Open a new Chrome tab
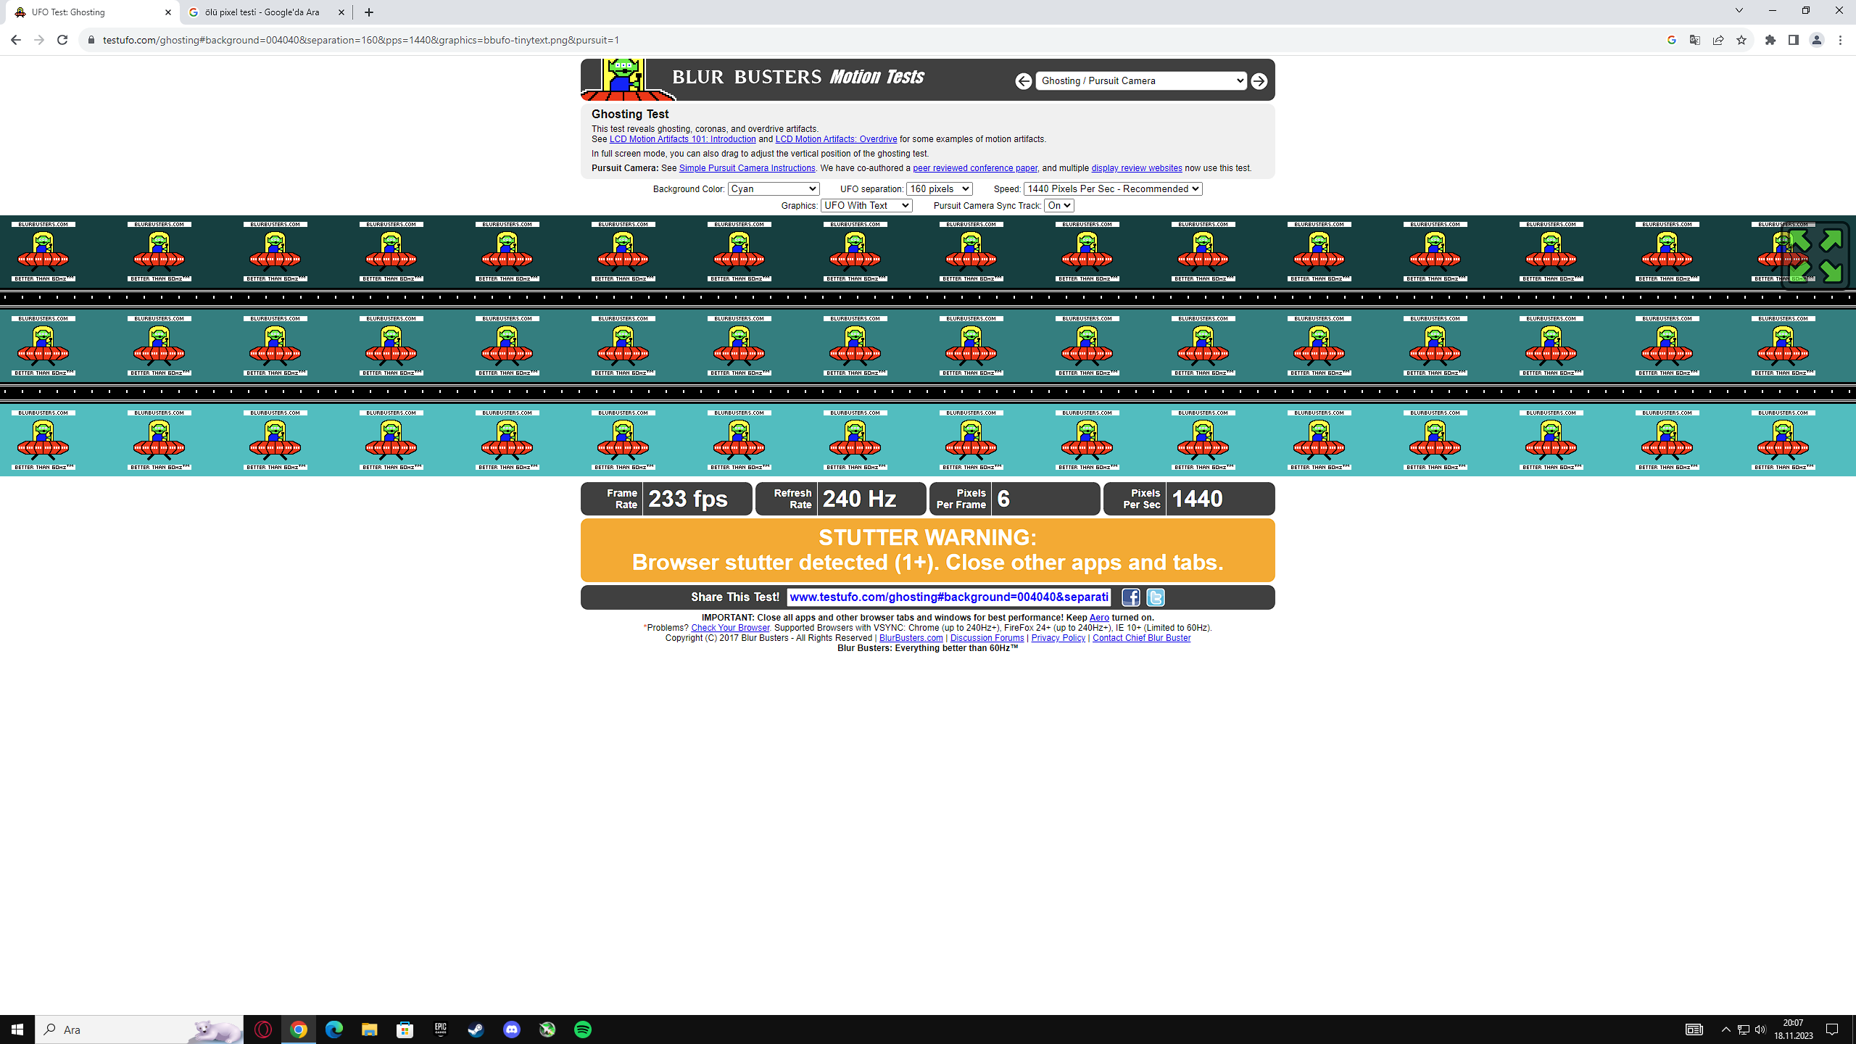1856x1044 pixels. [x=369, y=12]
